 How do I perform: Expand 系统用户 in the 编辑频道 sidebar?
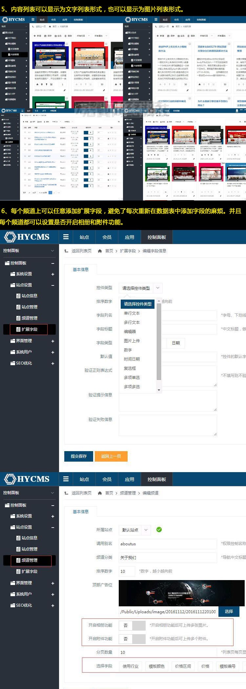[x=52, y=594]
